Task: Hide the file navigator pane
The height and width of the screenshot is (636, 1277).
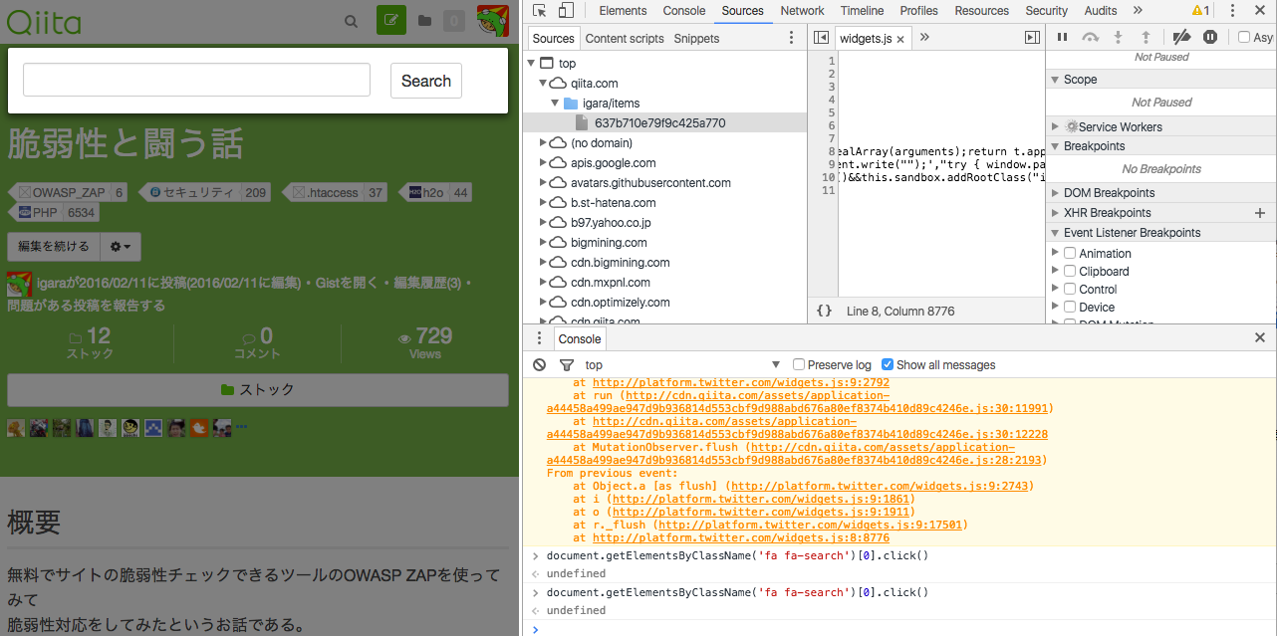Action: click(x=821, y=38)
